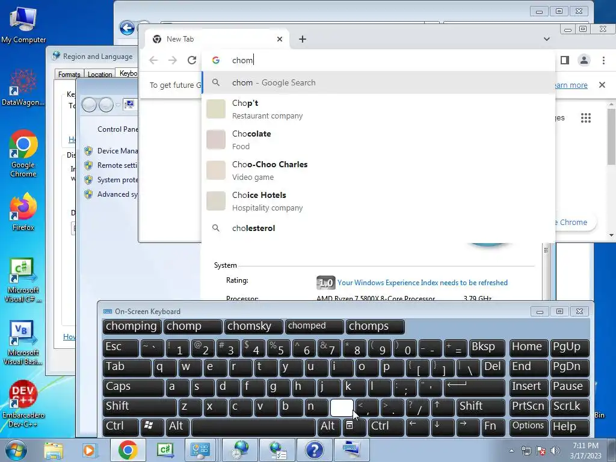Open Chrome's three-dot menu
Image resolution: width=616 pixels, height=462 pixels.
point(603,60)
